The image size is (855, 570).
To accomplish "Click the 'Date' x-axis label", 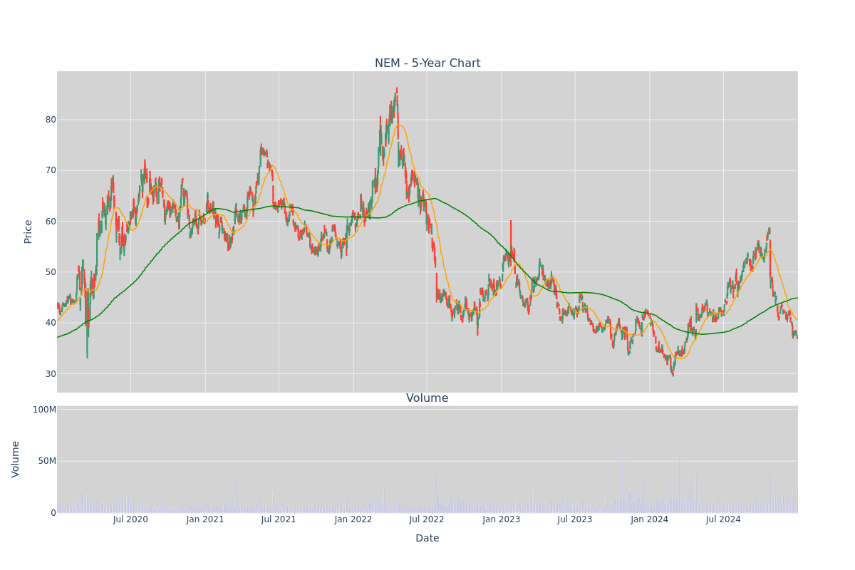I will pyautogui.click(x=427, y=539).
